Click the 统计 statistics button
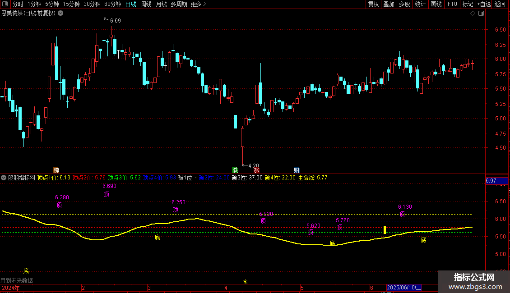 coord(420,4)
